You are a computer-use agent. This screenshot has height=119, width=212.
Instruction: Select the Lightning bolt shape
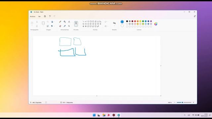(x=98, y=26)
